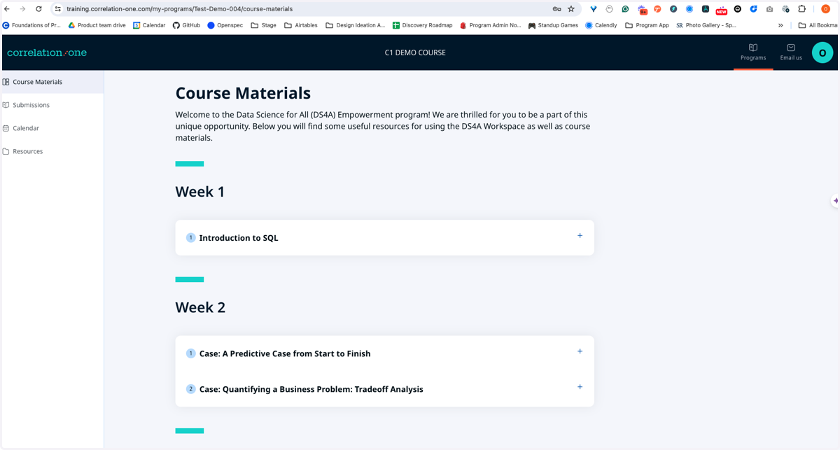Open site information icon in address bar
The width and height of the screenshot is (840, 450).
pos(58,9)
